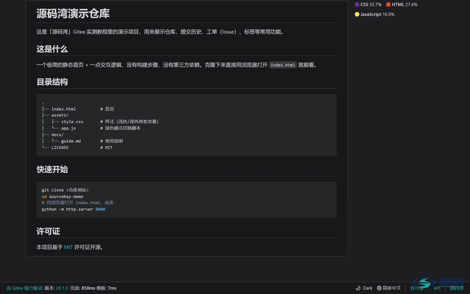Click the 源码湾演示仓库 heading

click(73, 14)
